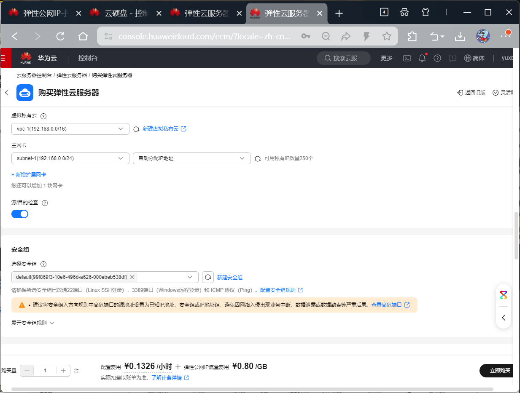Click the colorful assistant floating icon
This screenshot has width=520, height=393.
pos(504,295)
